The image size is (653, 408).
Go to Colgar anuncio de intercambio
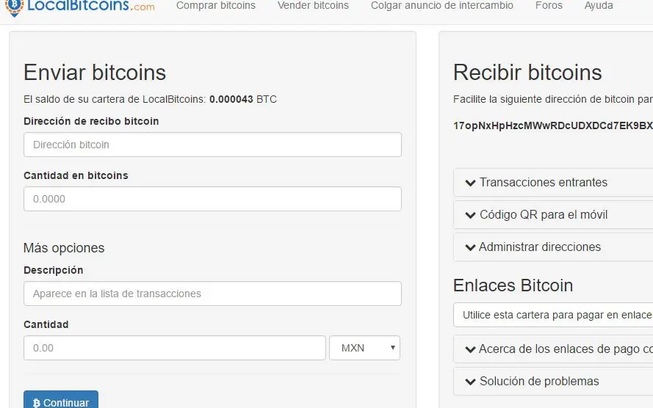[442, 5]
